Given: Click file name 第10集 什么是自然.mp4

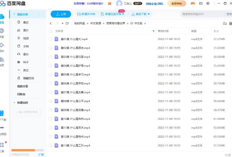Looking at the screenshot, I should pos(75,119).
